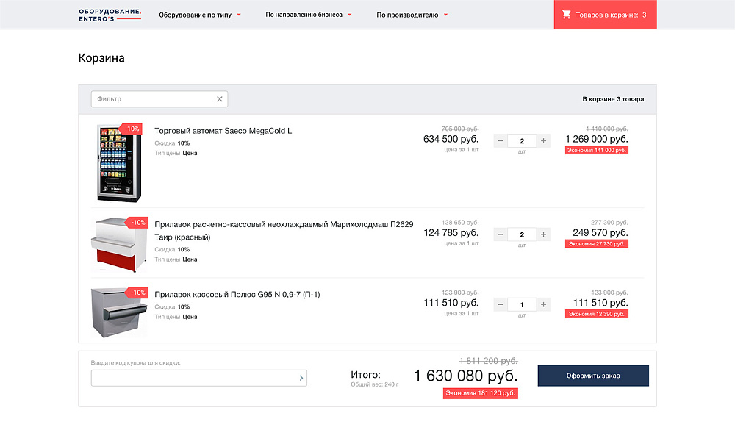Expand the По направлению бизнеса menu
This screenshot has width=735, height=441.
coord(309,15)
